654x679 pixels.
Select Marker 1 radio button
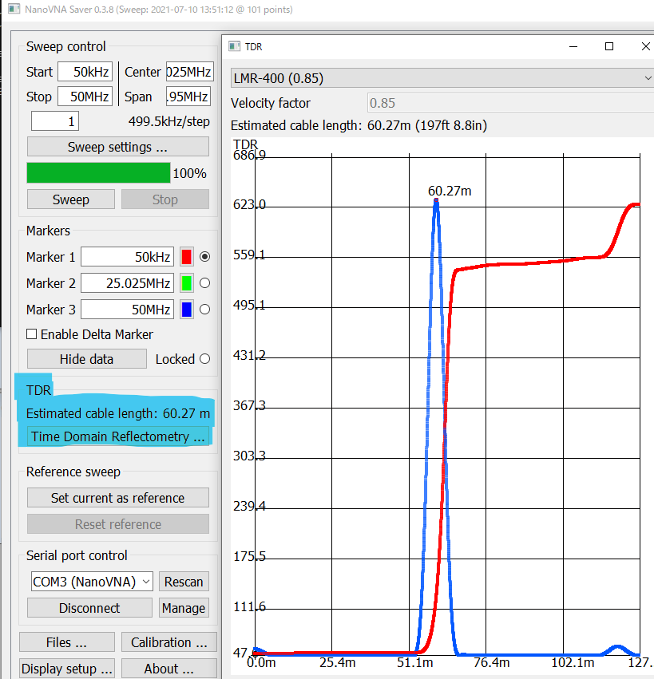205,257
